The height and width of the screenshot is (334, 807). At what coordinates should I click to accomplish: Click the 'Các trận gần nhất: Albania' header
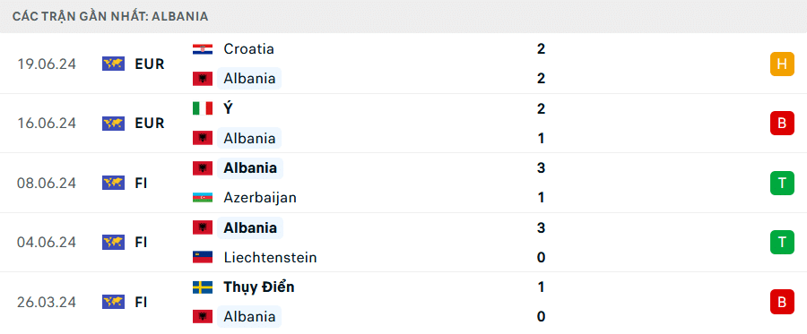[110, 16]
